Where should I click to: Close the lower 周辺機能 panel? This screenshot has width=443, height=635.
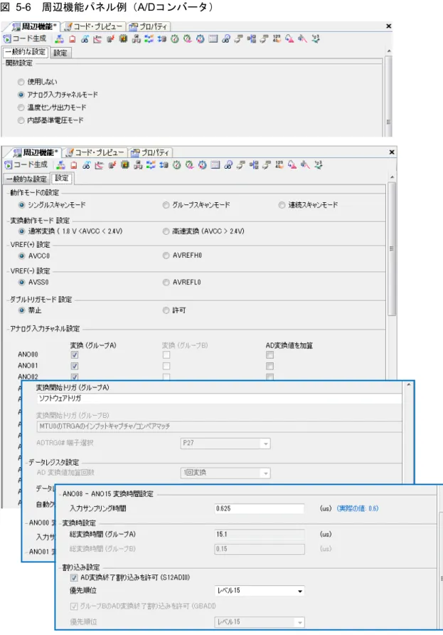[x=392, y=152]
